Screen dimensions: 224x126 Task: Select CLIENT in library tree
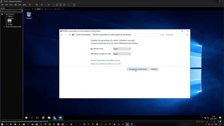pyautogui.click(x=10, y=24)
